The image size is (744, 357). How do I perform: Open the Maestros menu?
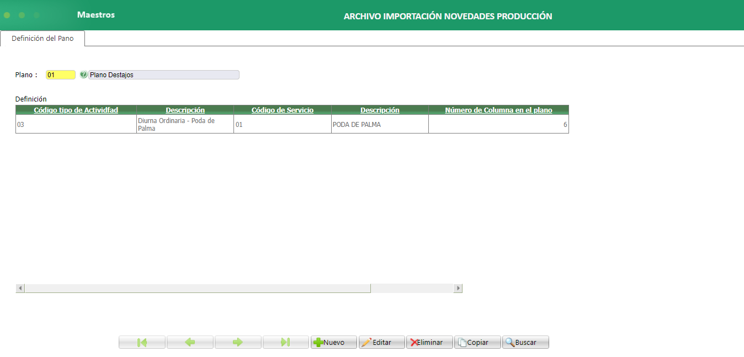pos(96,15)
